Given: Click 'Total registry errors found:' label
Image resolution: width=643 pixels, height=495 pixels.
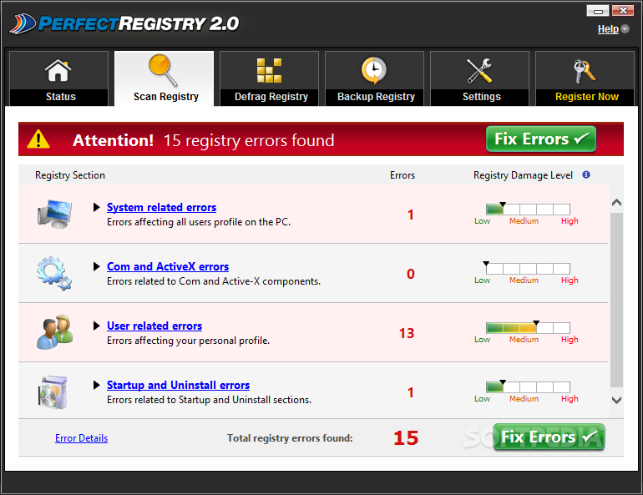Looking at the screenshot, I should tap(290, 438).
